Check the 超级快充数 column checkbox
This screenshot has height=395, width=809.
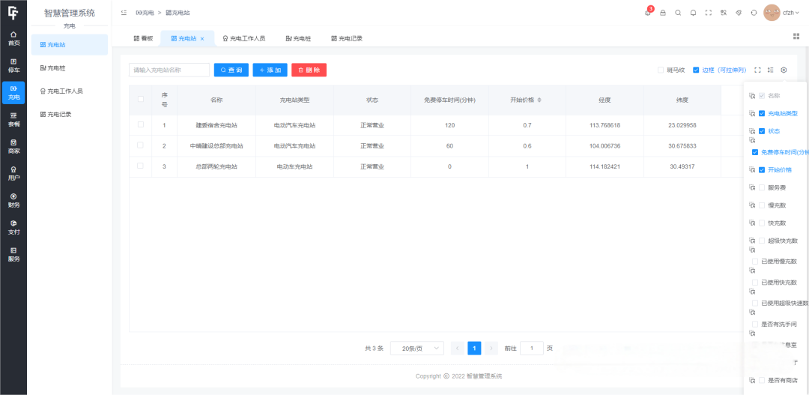click(762, 241)
